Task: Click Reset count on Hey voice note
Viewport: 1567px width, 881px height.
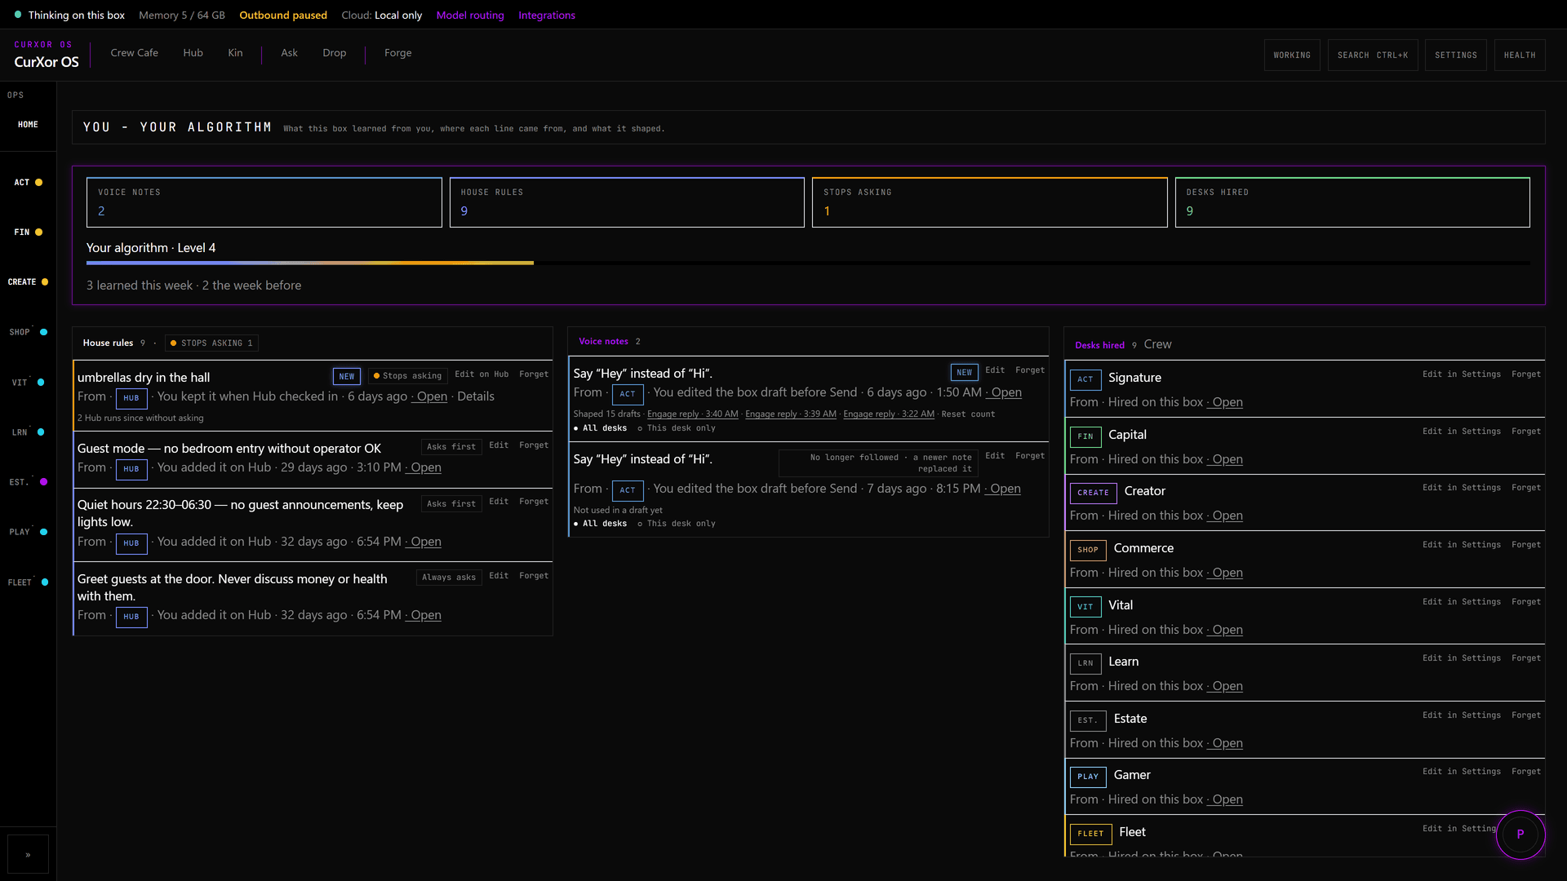Action: pyautogui.click(x=968, y=414)
